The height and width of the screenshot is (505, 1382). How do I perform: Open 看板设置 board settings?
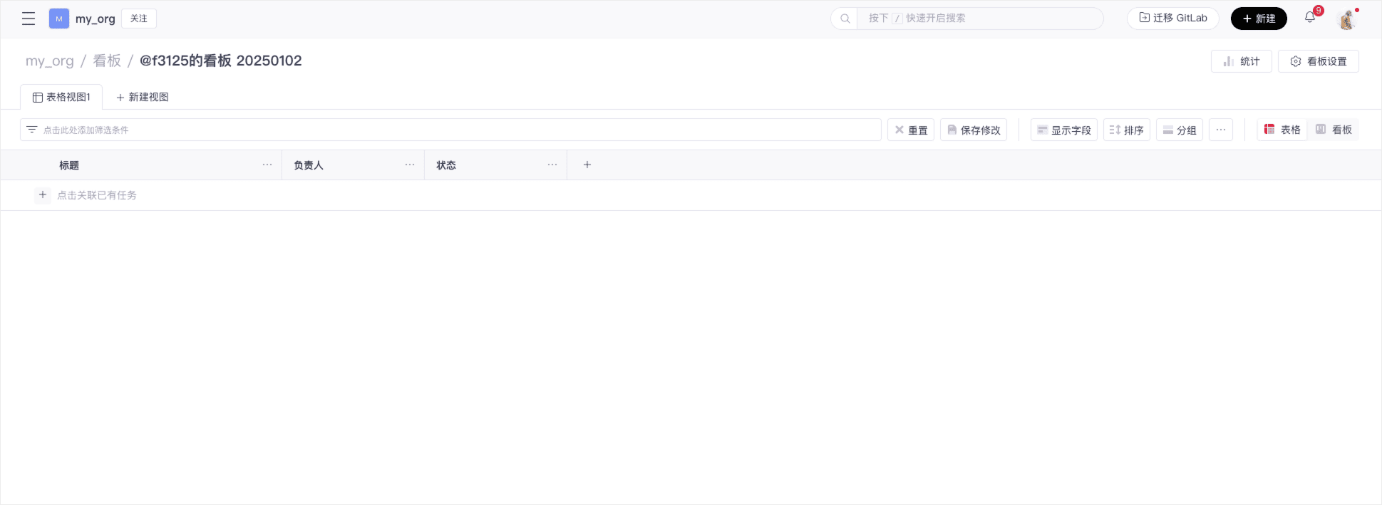click(1319, 61)
